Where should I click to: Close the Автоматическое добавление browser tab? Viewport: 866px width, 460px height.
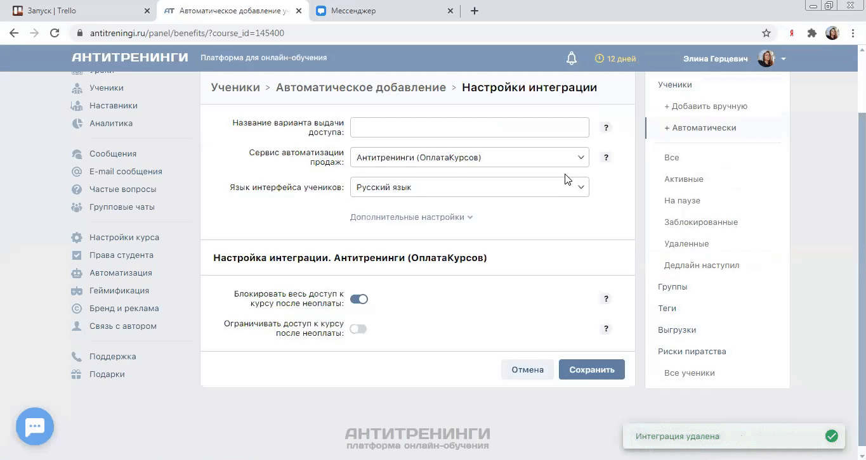(x=298, y=11)
